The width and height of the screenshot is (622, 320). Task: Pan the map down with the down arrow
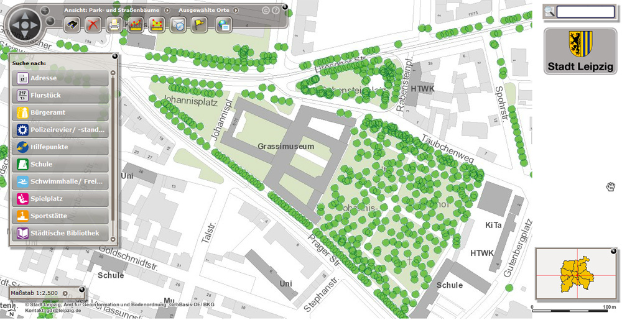tap(24, 34)
